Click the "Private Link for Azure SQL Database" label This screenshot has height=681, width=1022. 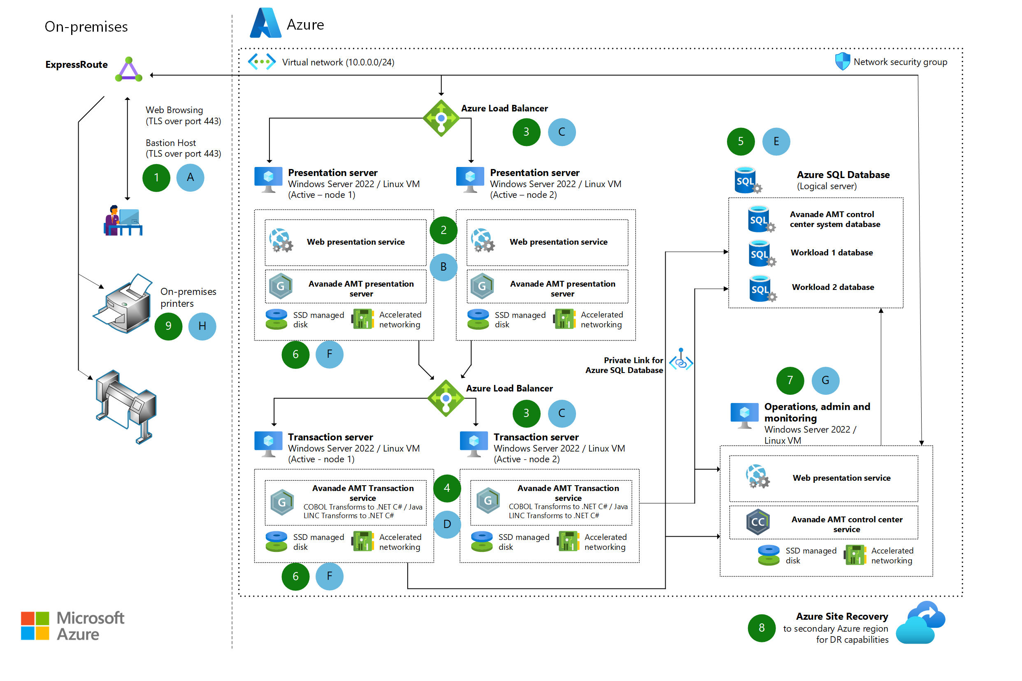(x=625, y=365)
